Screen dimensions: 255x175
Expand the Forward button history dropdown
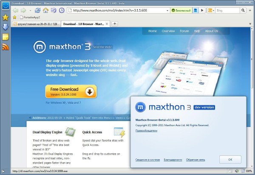tap(30, 10)
